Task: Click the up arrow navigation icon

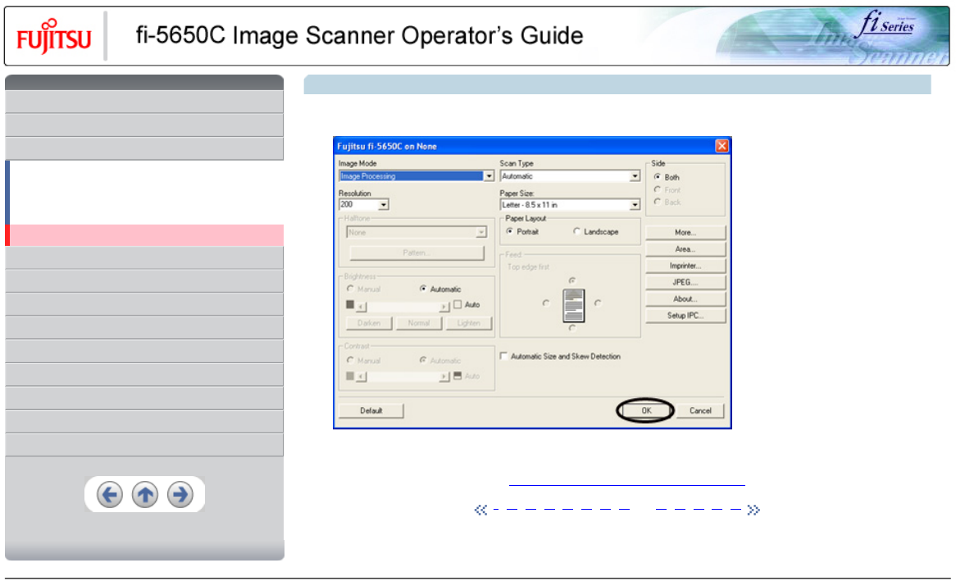Action: [x=145, y=494]
